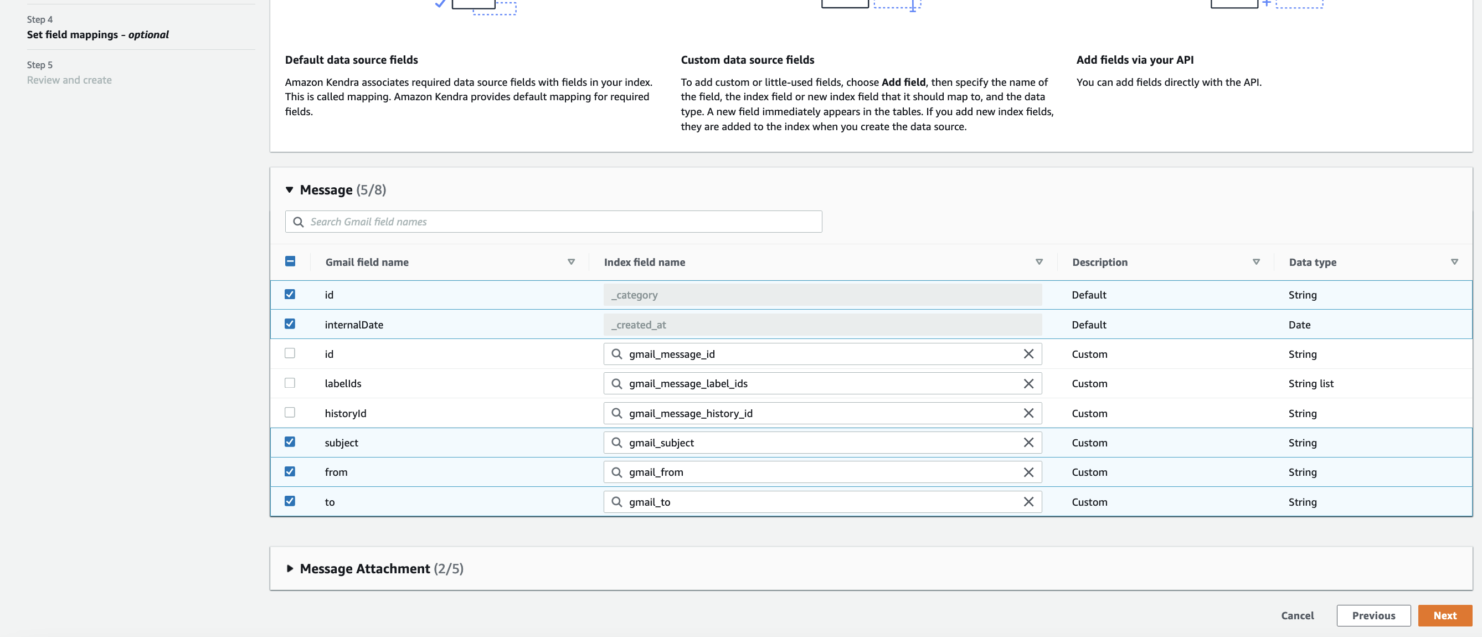Go back with the Previous button
Viewport: 1482px width, 637px height.
point(1373,615)
